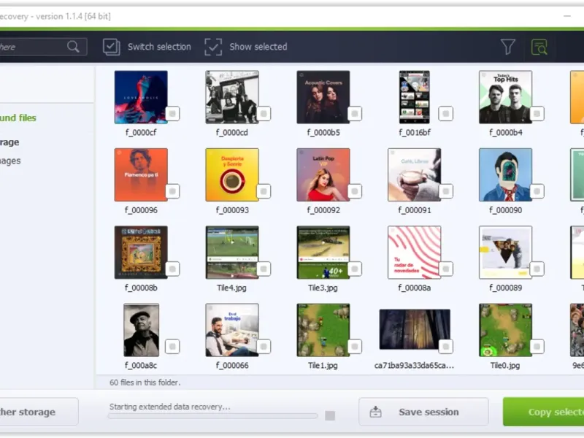The height and width of the screenshot is (438, 584).
Task: Click the f_00008a file name
Action: pos(415,288)
